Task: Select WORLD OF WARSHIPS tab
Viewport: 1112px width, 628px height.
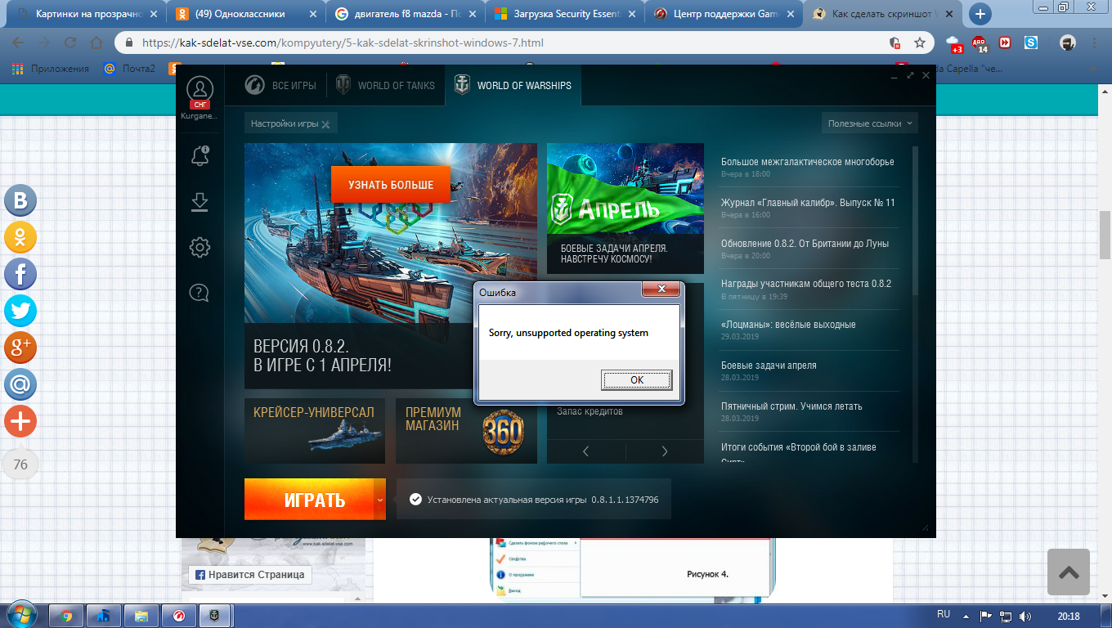Action: point(513,85)
